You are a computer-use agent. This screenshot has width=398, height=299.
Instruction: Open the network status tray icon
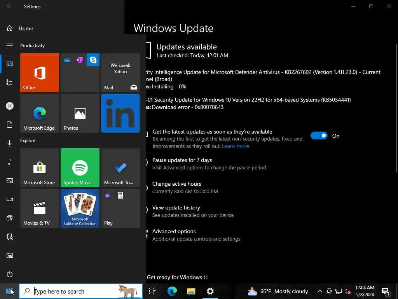339,291
